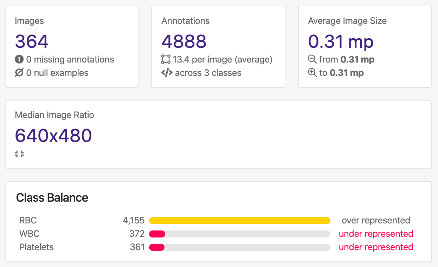Viewport: 438px width, 267px height.
Task: Open the 'under represented' label for Platelets
Action: point(375,247)
